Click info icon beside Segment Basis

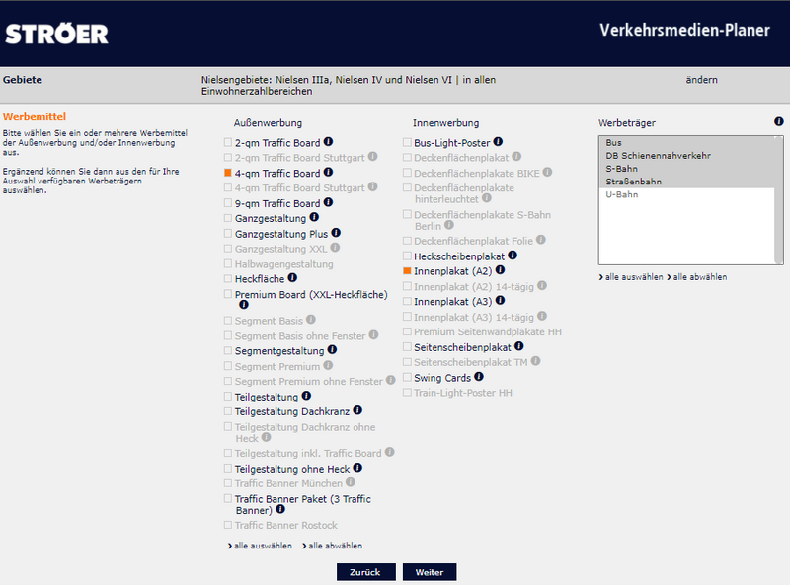311,320
